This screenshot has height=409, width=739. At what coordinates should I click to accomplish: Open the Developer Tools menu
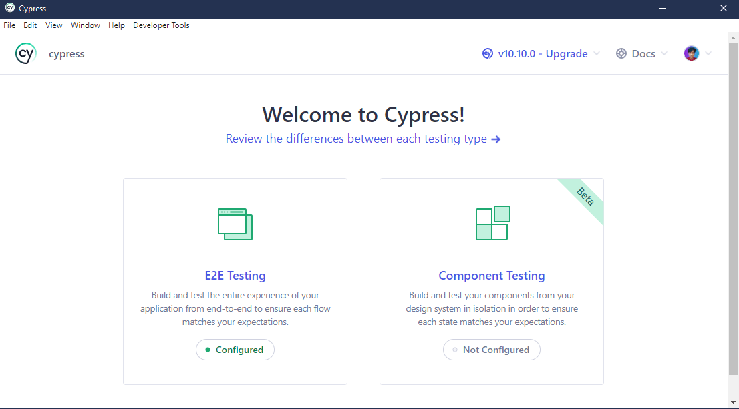[x=161, y=25]
